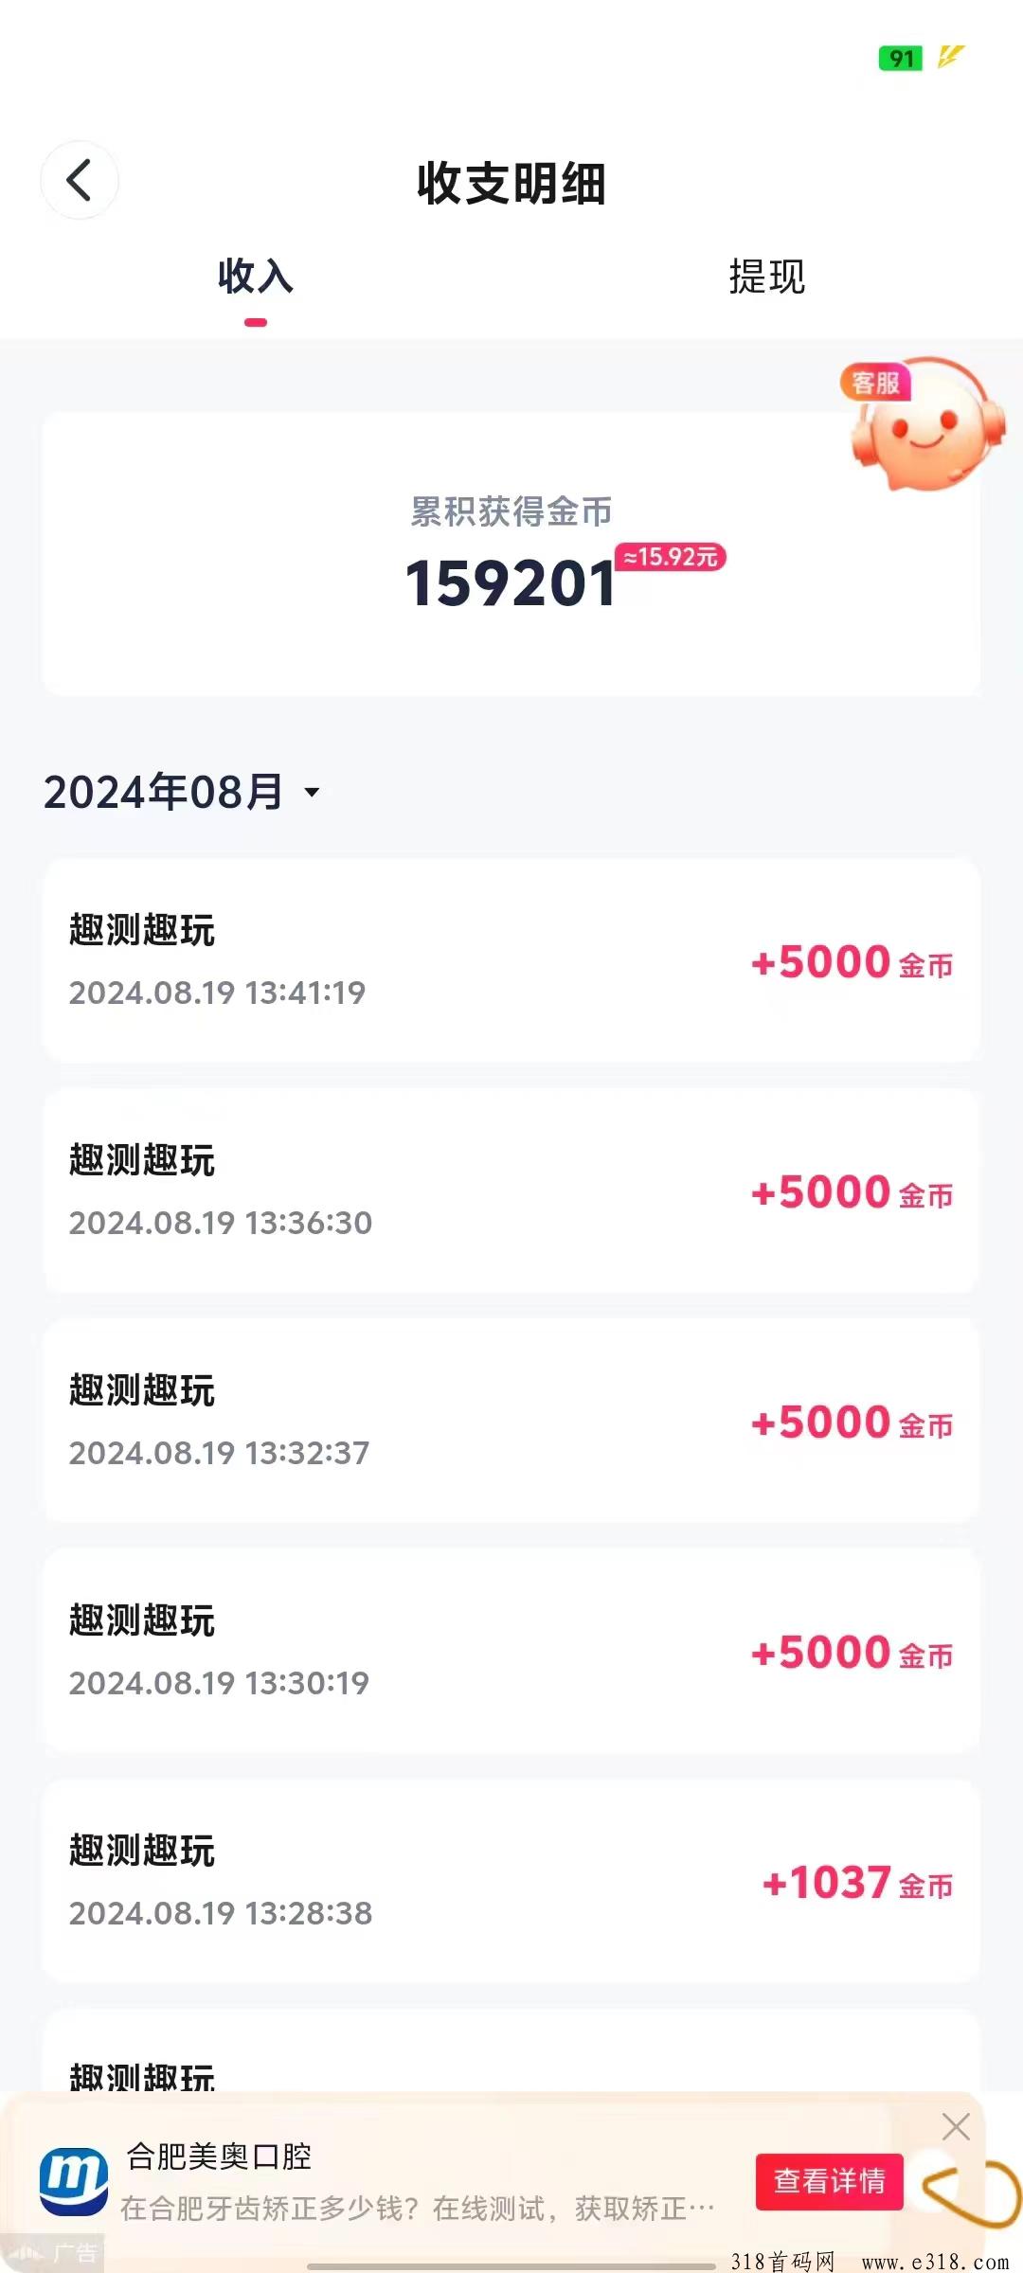Expand the 2024年08月 month dropdown
Image resolution: width=1023 pixels, height=2273 pixels.
coord(182,792)
